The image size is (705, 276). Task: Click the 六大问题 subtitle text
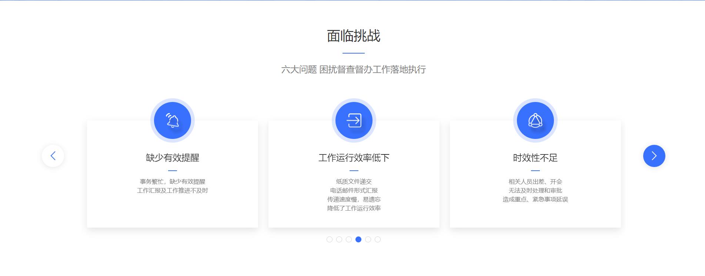[354, 69]
